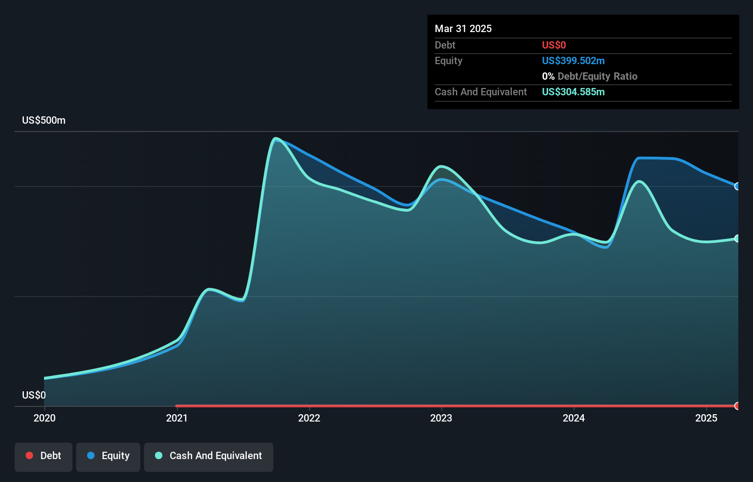Screen dimensions: 753x482
Task: Click the Equity row label in tooltip
Action: [448, 60]
